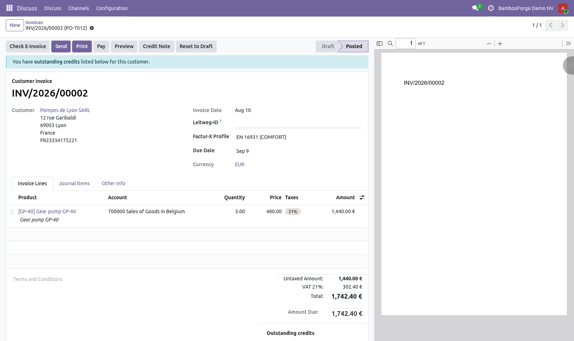Print the invoice

coord(82,46)
